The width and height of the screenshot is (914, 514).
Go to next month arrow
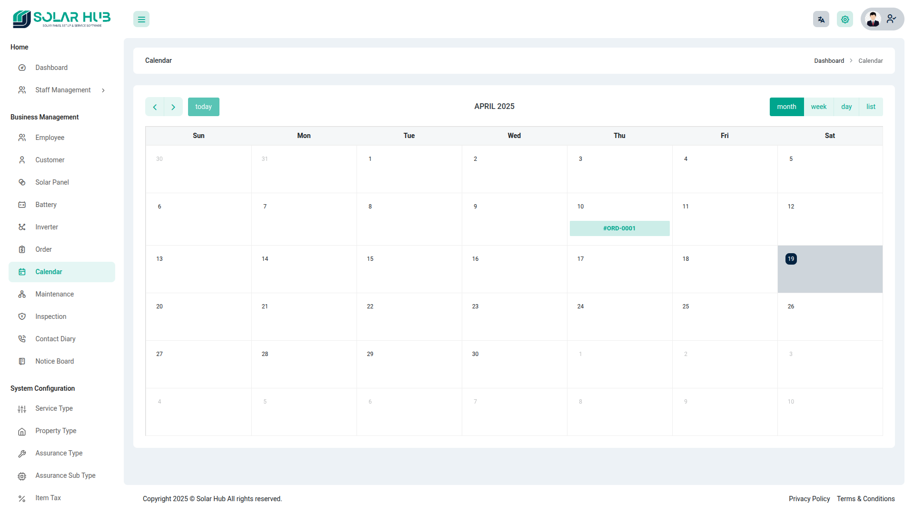(173, 107)
